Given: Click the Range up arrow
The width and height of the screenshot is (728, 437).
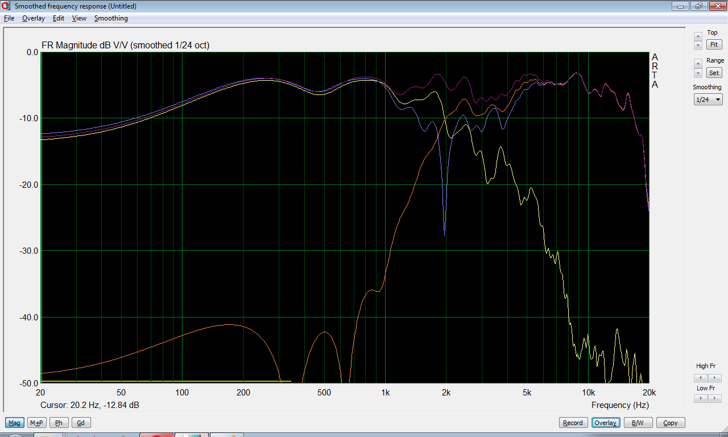Looking at the screenshot, I should 698,65.
